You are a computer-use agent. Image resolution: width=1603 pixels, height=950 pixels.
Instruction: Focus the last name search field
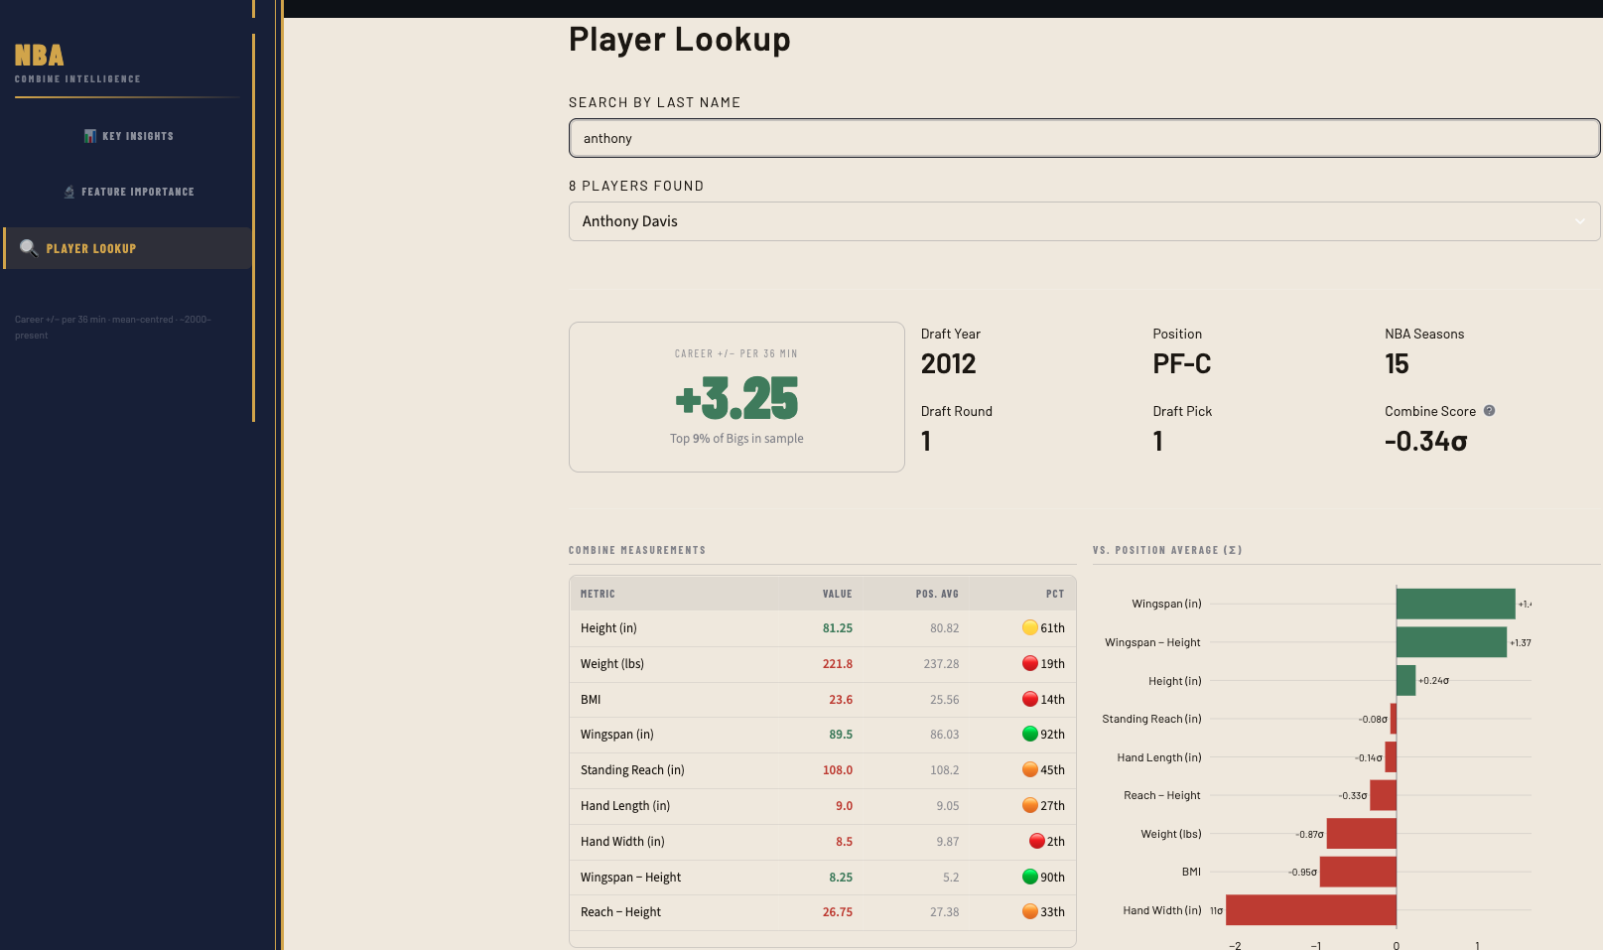pos(1084,138)
